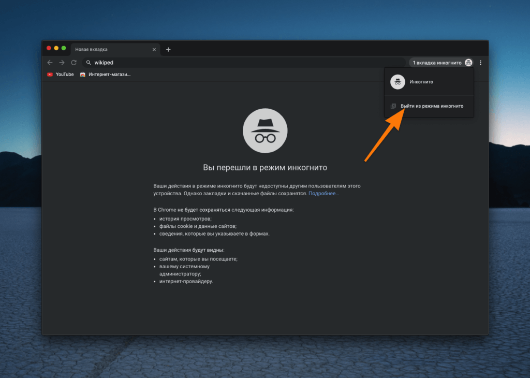Viewport: 530px width, 378px height.
Task: Click the exit incognito window icon
Action: 393,106
